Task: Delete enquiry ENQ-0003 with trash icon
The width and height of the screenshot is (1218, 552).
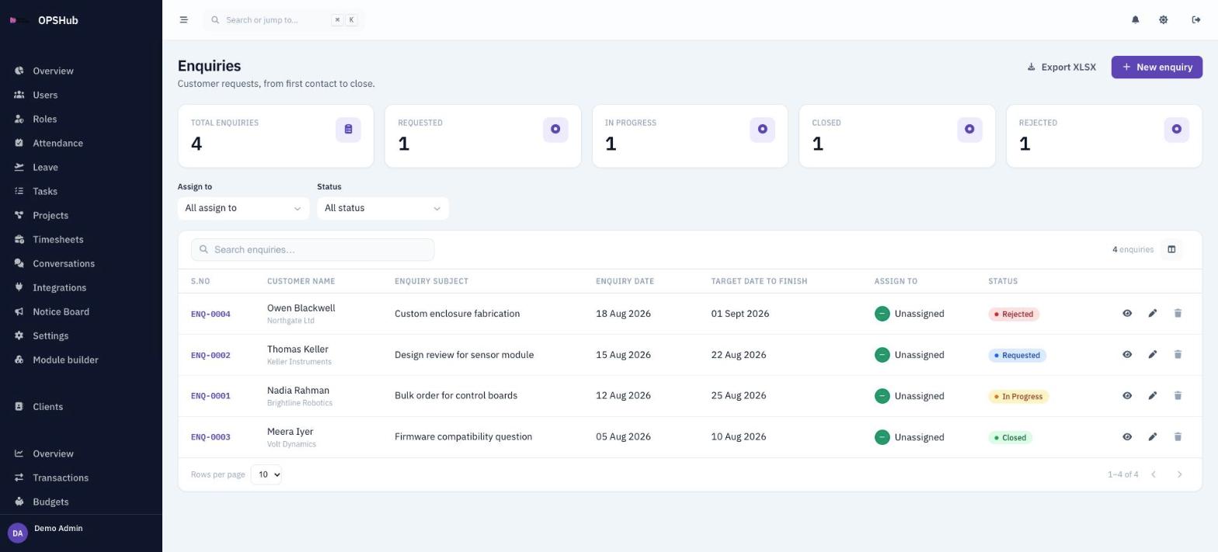Action: [x=1178, y=437]
